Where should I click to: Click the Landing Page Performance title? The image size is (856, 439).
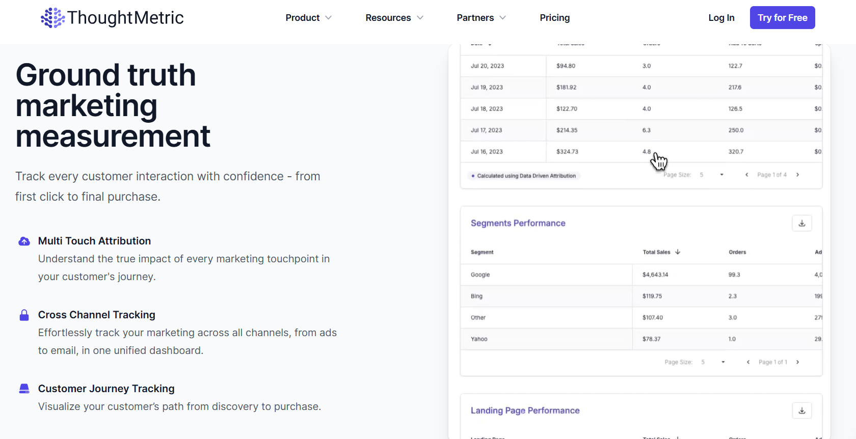tap(525, 410)
